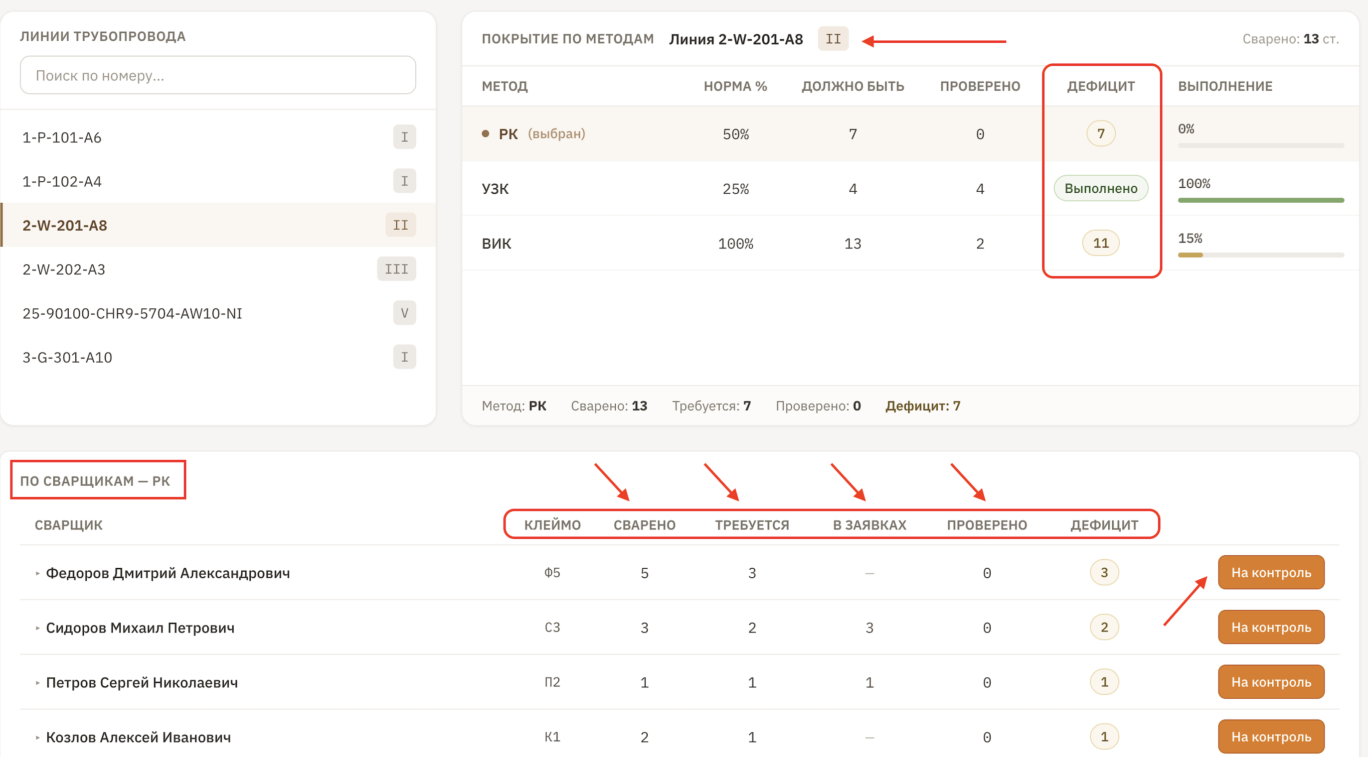Image resolution: width=1368 pixels, height=757 pixels.
Task: Click the search-by-number input field
Action: (x=218, y=75)
